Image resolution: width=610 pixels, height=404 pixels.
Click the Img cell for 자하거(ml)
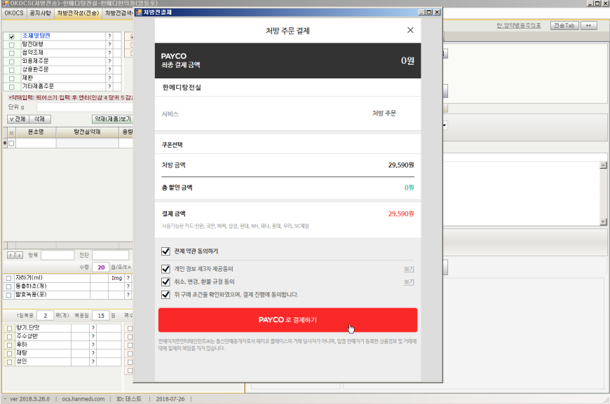[x=116, y=278]
